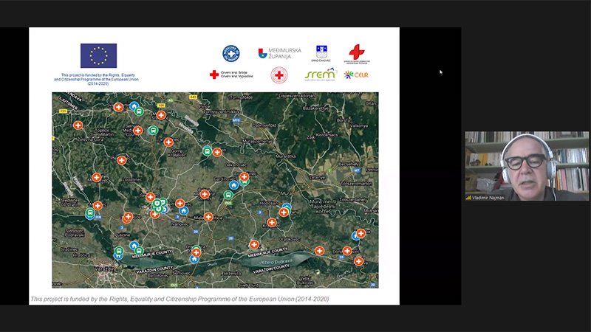This screenshot has width=591, height=332.
Task: Open the green SREM logo
Action: pyautogui.click(x=321, y=75)
